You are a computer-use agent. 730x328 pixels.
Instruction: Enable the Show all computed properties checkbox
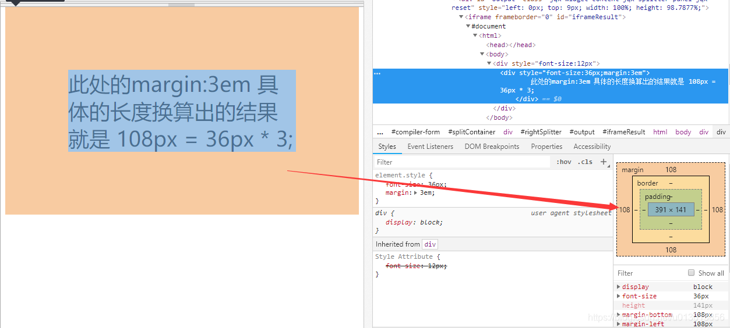click(x=692, y=273)
